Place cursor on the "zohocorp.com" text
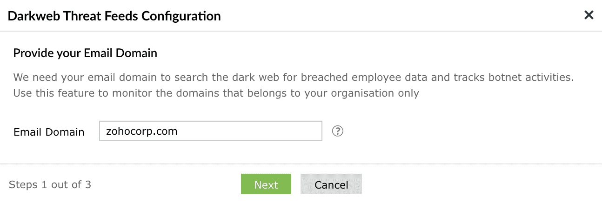 point(142,131)
